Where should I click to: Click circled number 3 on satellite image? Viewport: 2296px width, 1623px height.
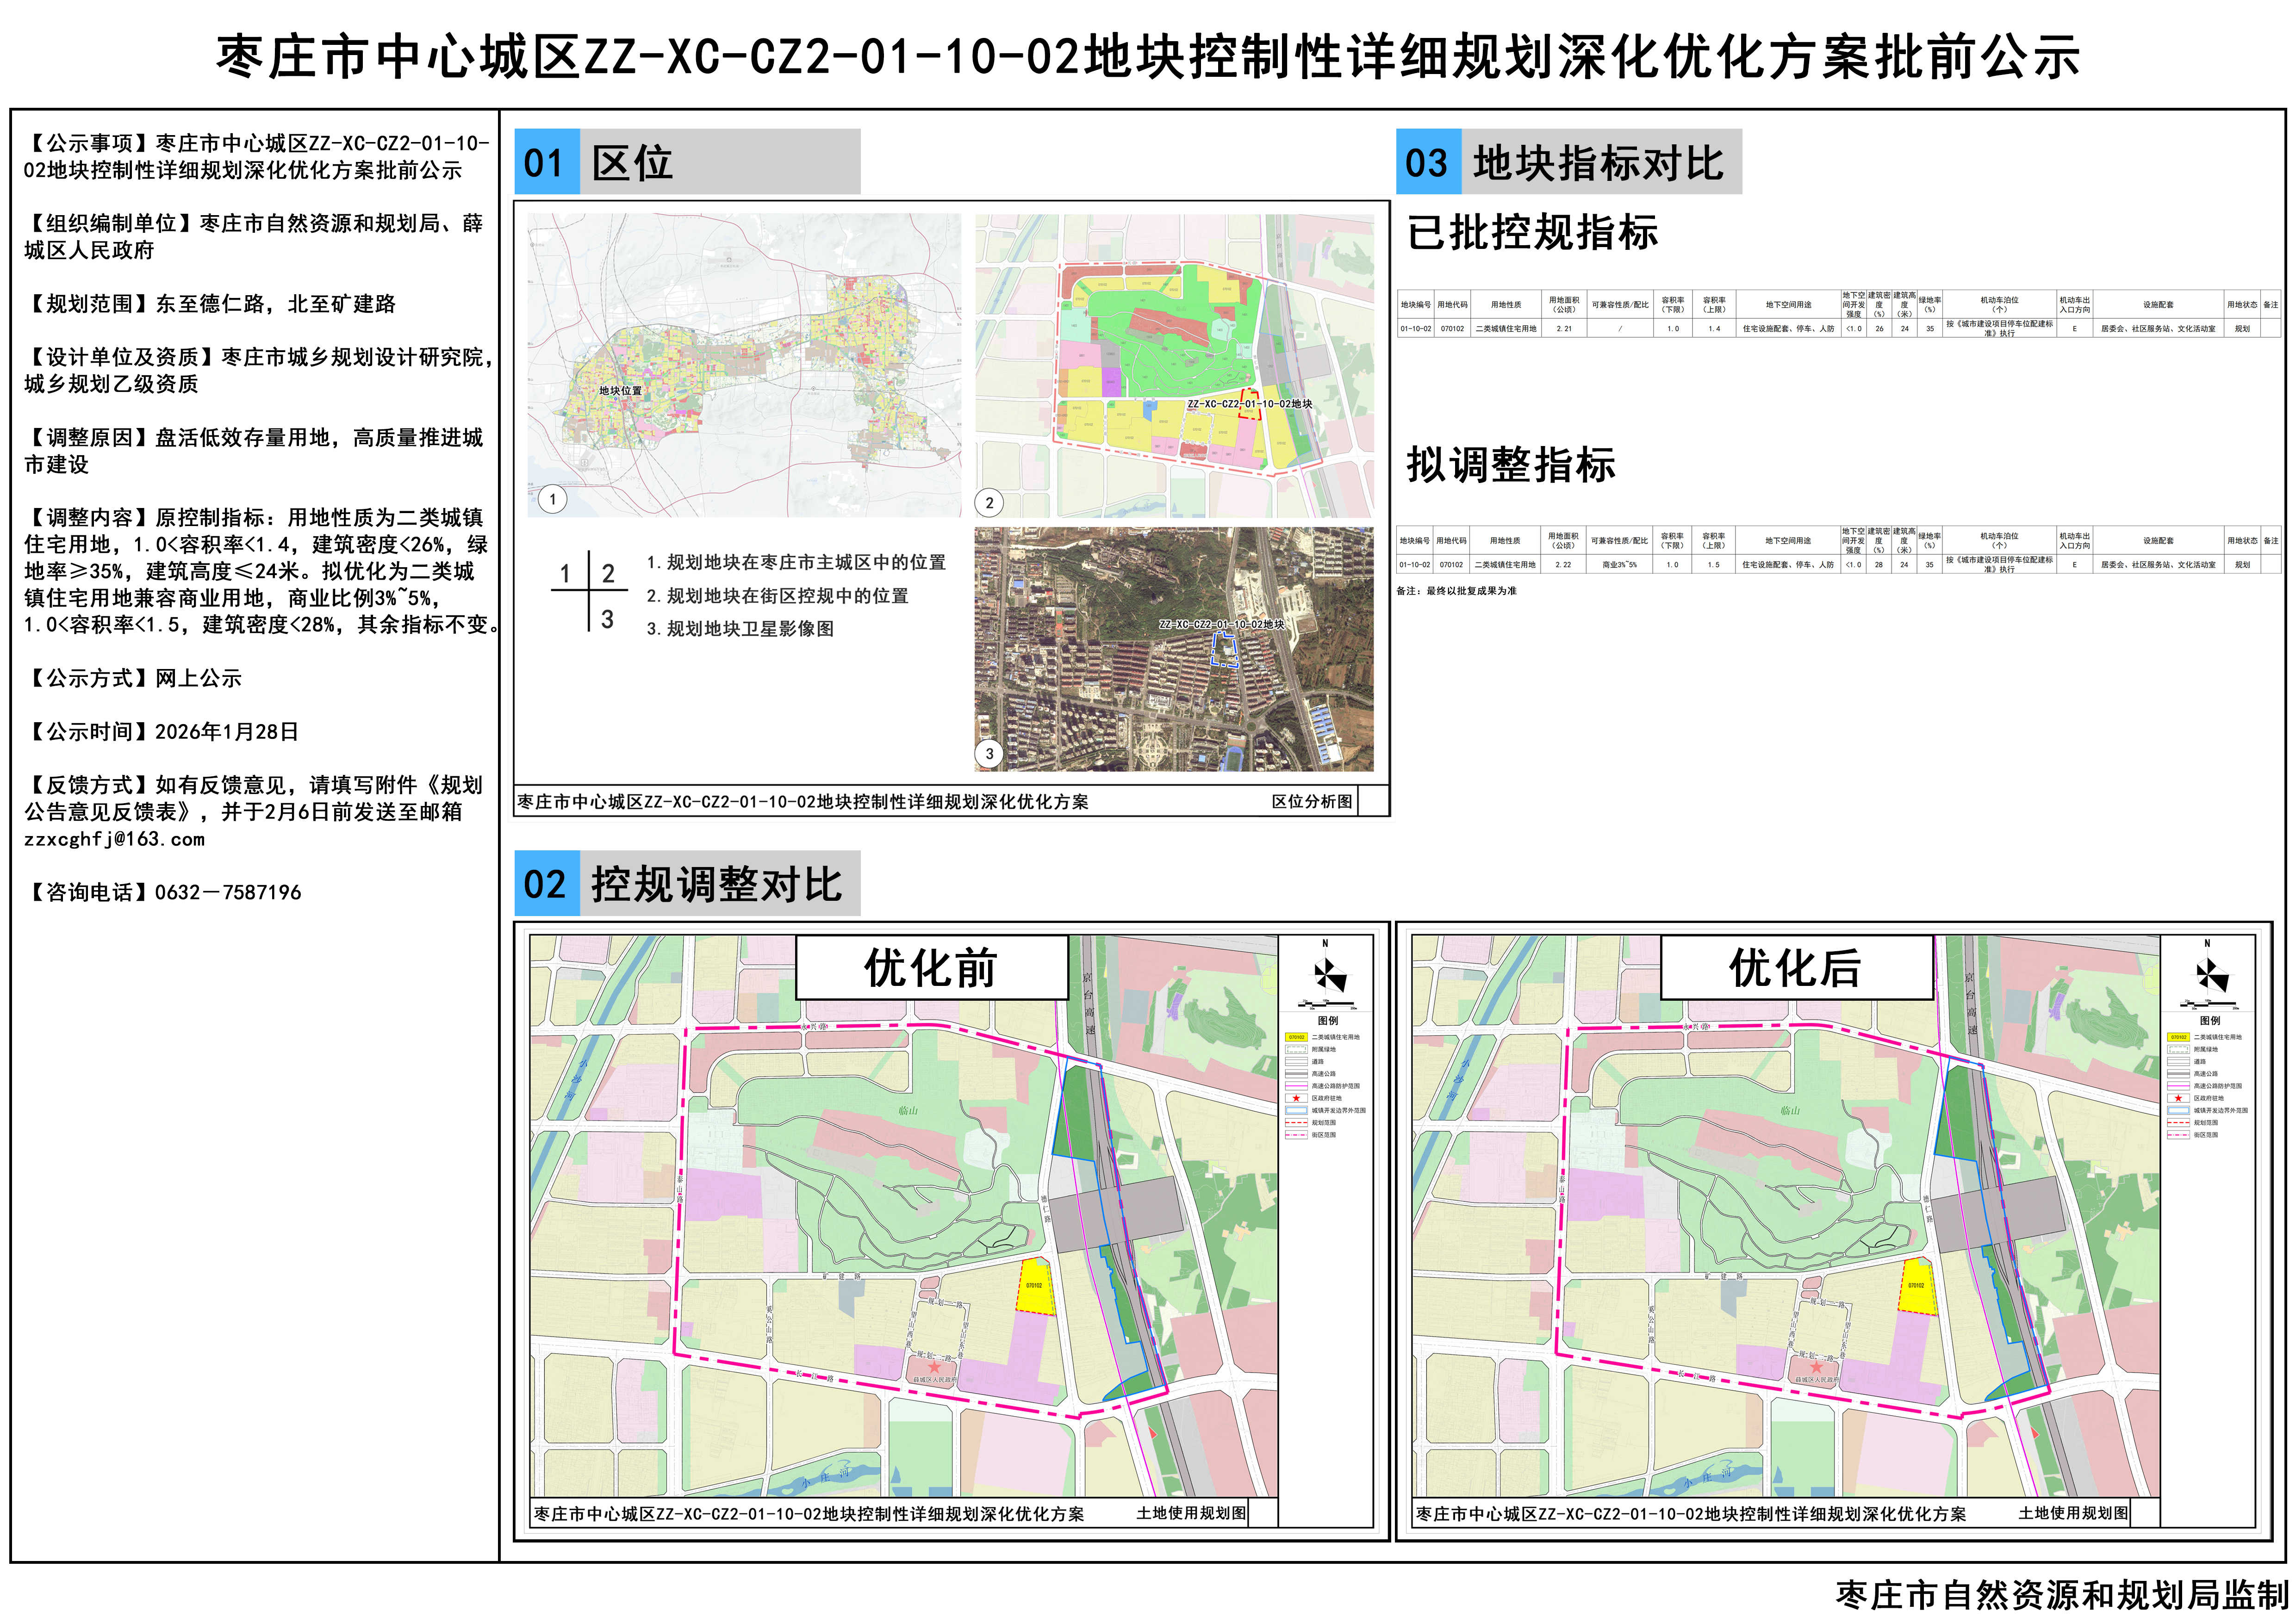point(989,754)
